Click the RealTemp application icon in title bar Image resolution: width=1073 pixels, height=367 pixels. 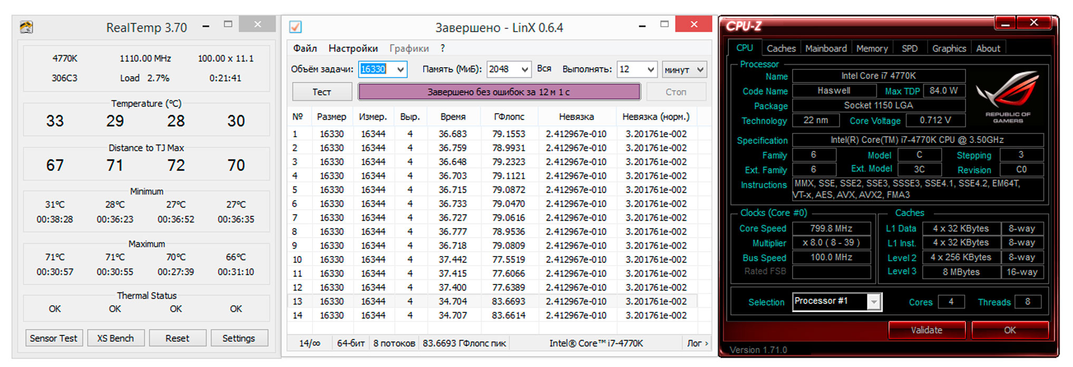pyautogui.click(x=26, y=27)
